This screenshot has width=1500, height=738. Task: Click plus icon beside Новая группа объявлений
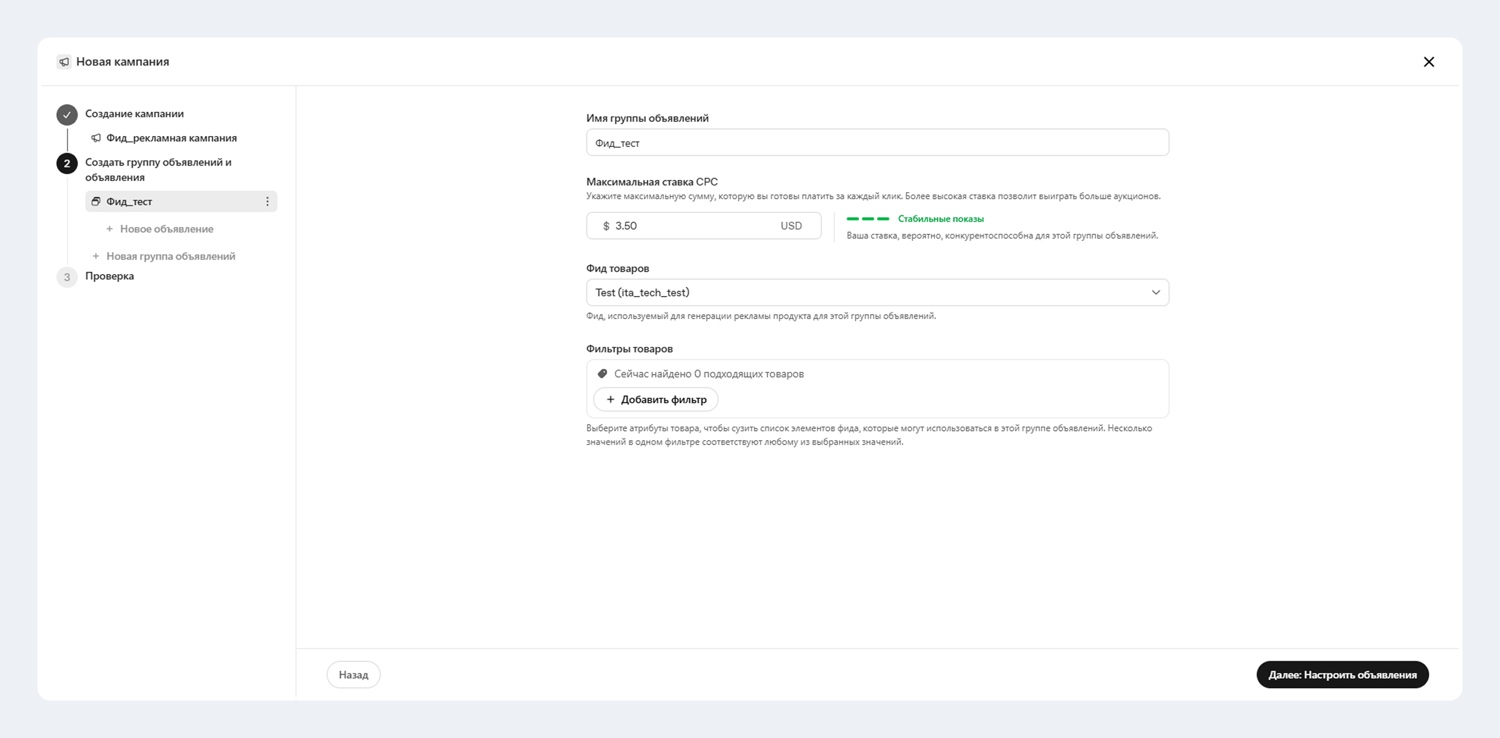(x=96, y=257)
